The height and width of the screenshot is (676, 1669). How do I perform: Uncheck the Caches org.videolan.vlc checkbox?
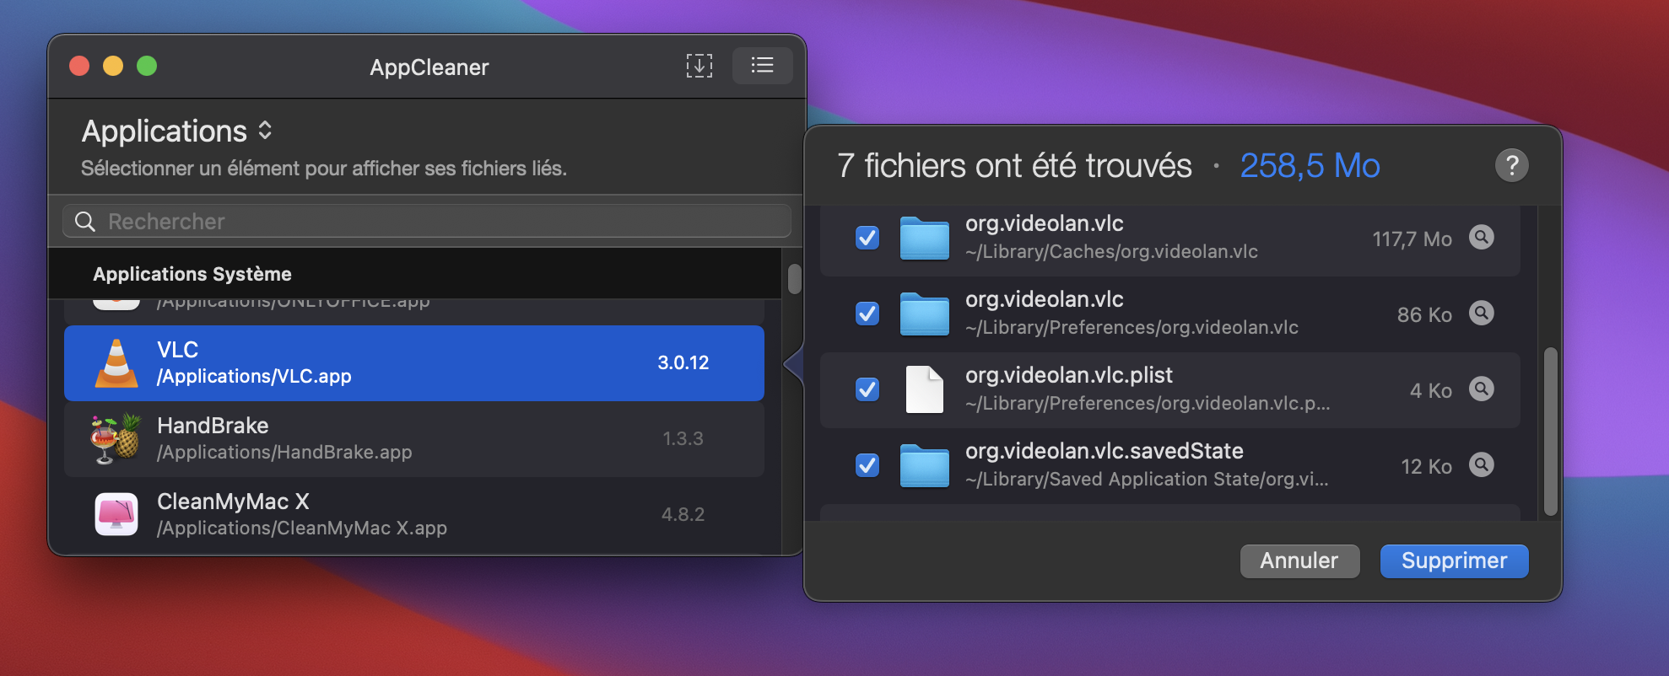tap(867, 238)
